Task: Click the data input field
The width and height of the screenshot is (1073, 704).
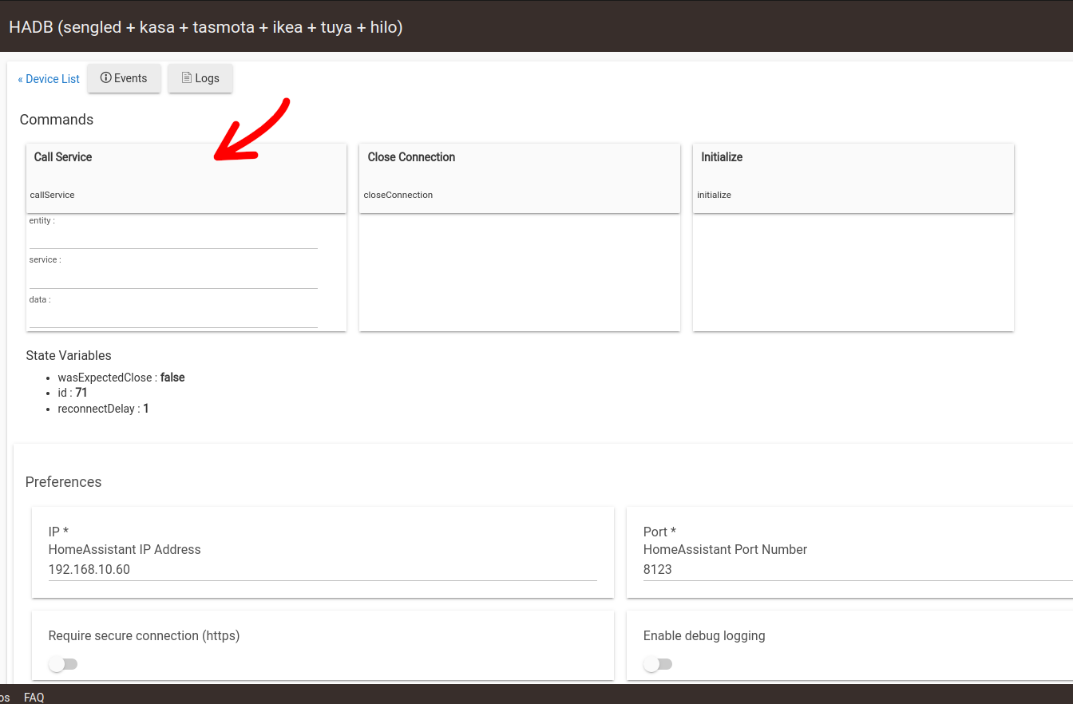Action: (x=173, y=318)
